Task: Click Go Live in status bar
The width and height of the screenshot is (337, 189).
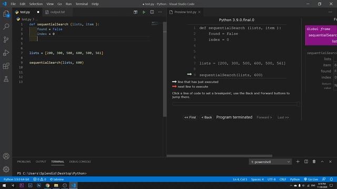Action: 311,180
